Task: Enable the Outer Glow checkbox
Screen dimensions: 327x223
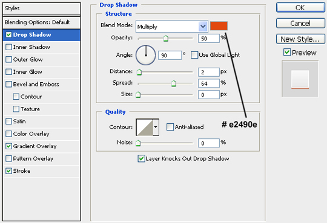Action: 8,60
